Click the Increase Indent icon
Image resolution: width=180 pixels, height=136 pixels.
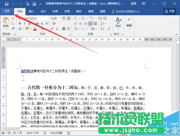[105, 18]
